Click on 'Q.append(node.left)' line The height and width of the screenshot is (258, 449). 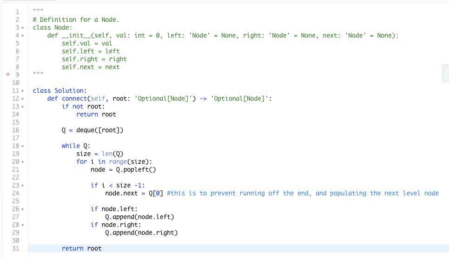[139, 217]
